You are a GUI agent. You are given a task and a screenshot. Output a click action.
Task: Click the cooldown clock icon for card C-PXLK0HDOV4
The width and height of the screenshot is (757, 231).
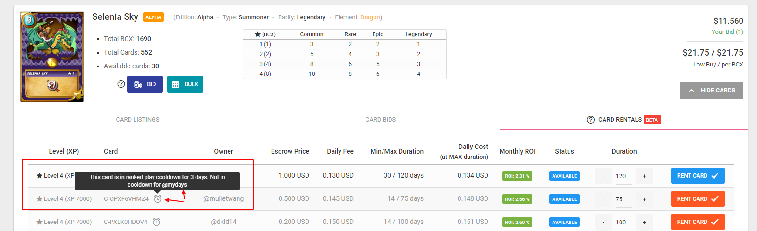point(157,222)
